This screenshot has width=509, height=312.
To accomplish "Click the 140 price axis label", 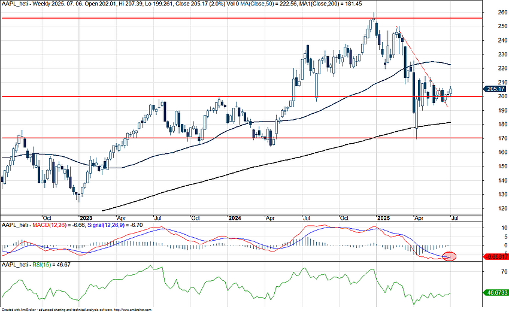I will click(x=502, y=180).
